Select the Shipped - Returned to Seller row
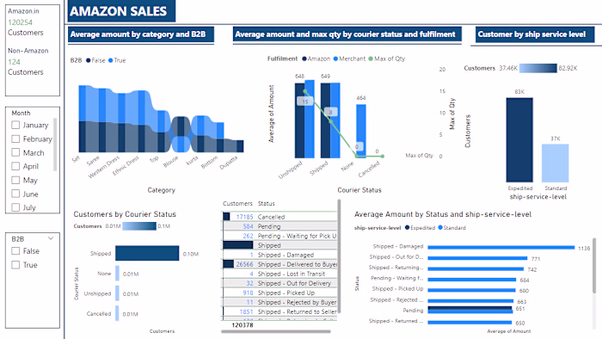The height and width of the screenshot is (339, 602). [x=279, y=311]
